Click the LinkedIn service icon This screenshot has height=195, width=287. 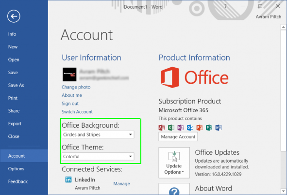point(68,180)
